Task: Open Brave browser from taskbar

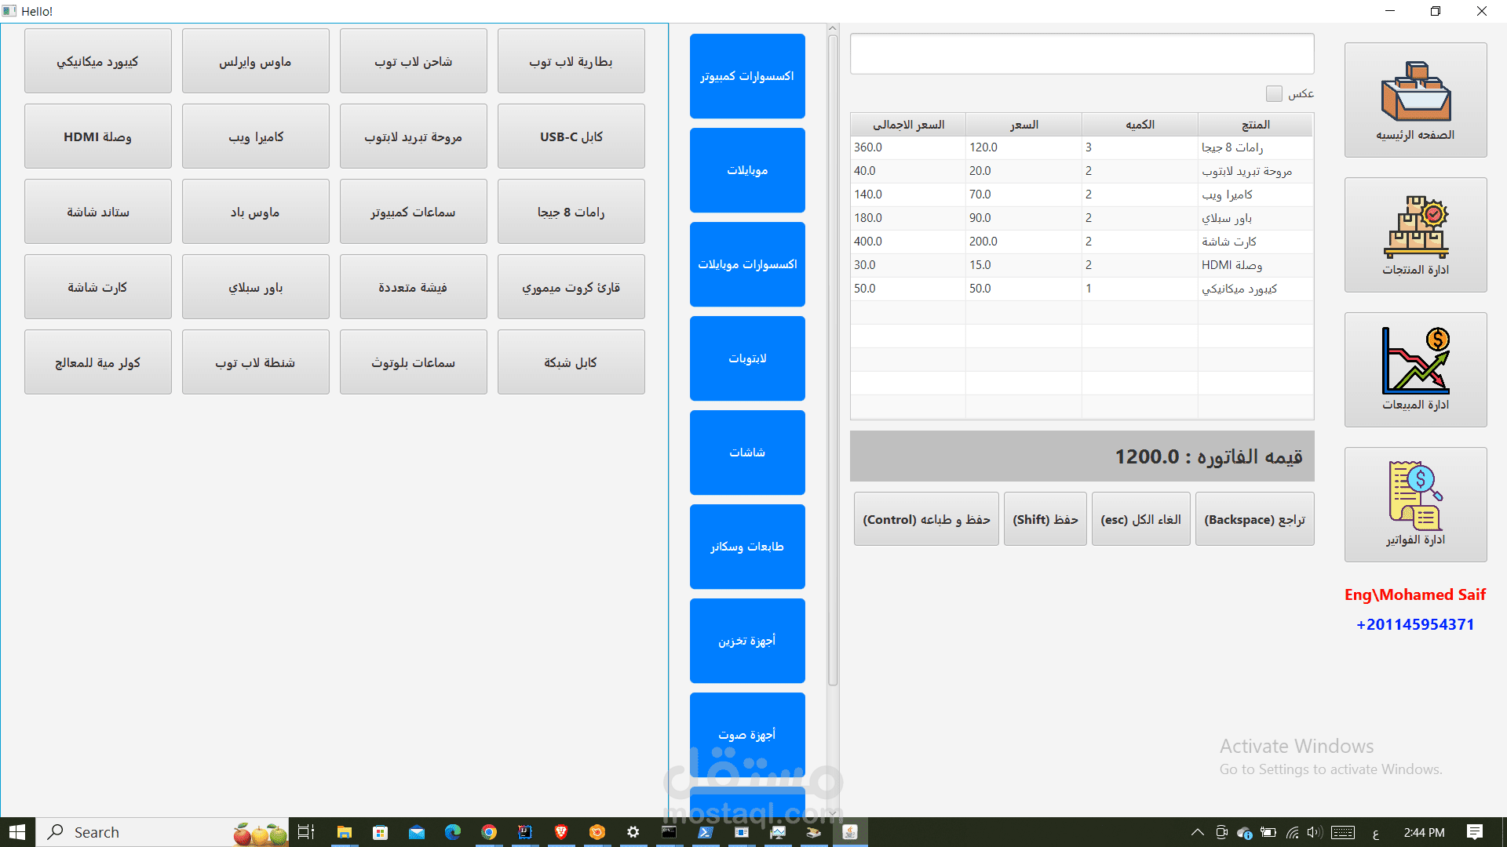Action: pyautogui.click(x=561, y=832)
